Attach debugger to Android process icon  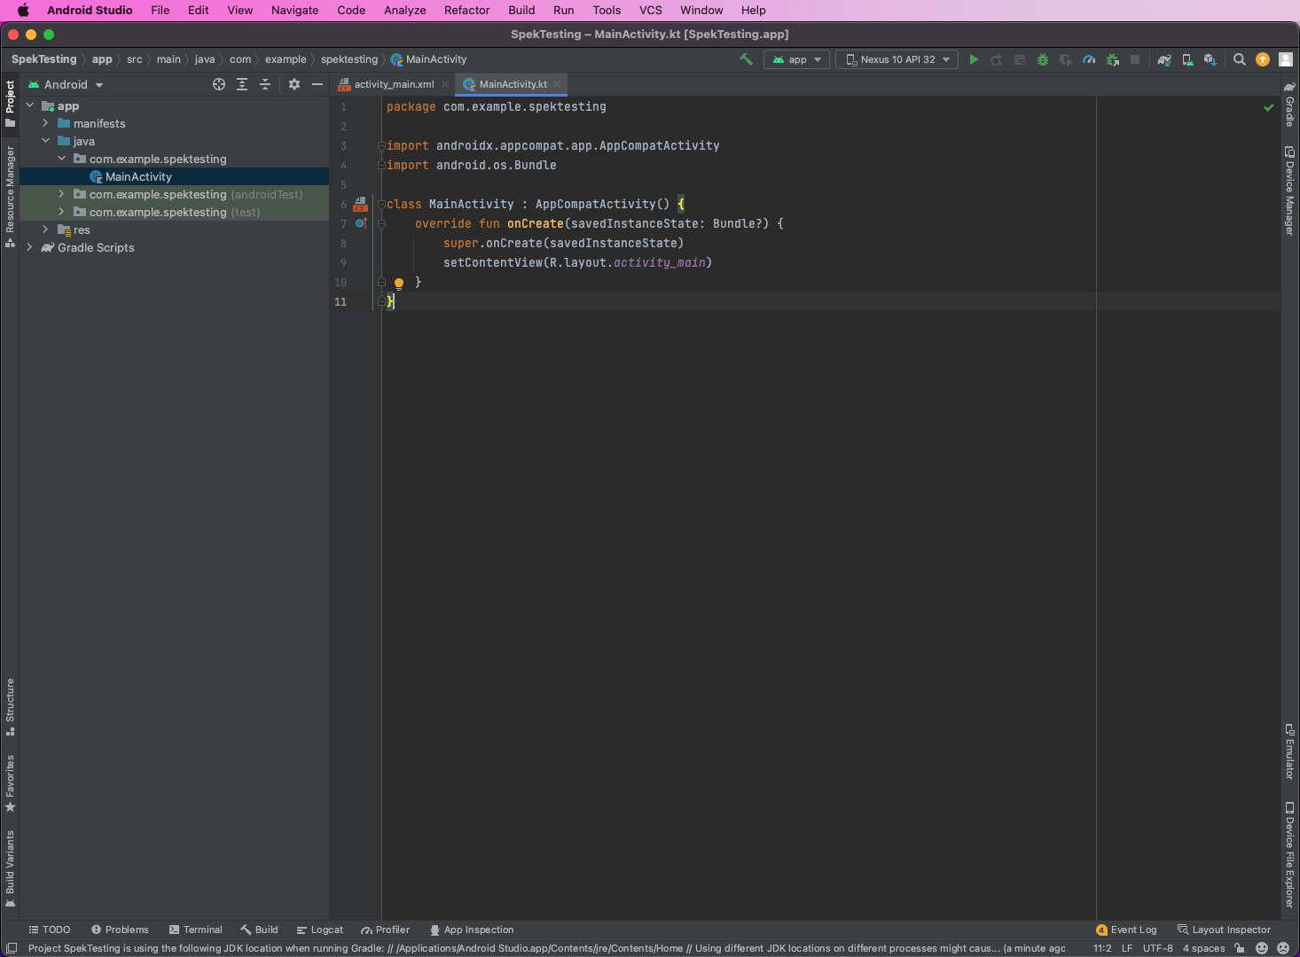click(1112, 59)
